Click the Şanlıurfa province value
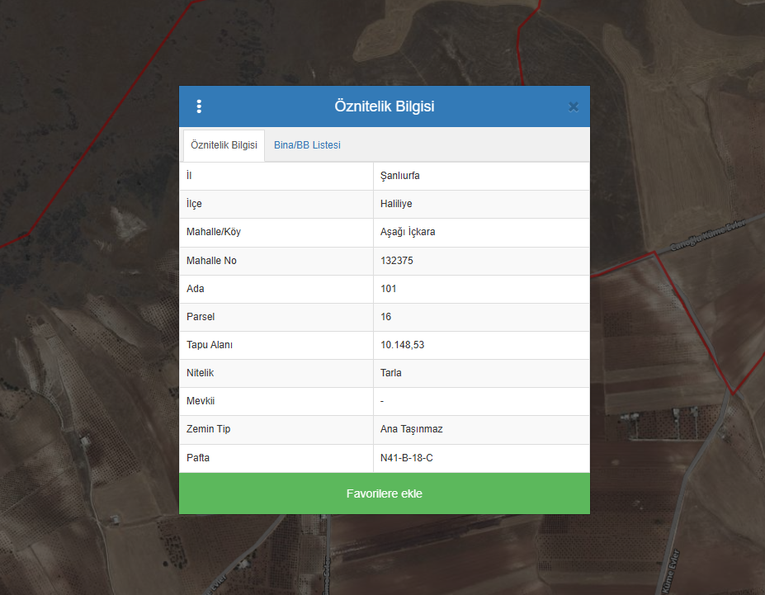 [400, 176]
